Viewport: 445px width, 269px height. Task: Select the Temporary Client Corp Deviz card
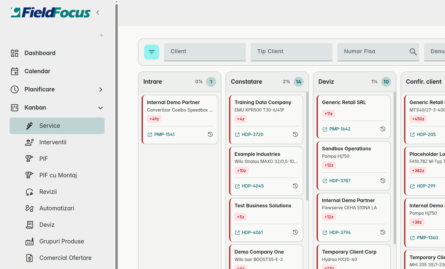point(354,257)
